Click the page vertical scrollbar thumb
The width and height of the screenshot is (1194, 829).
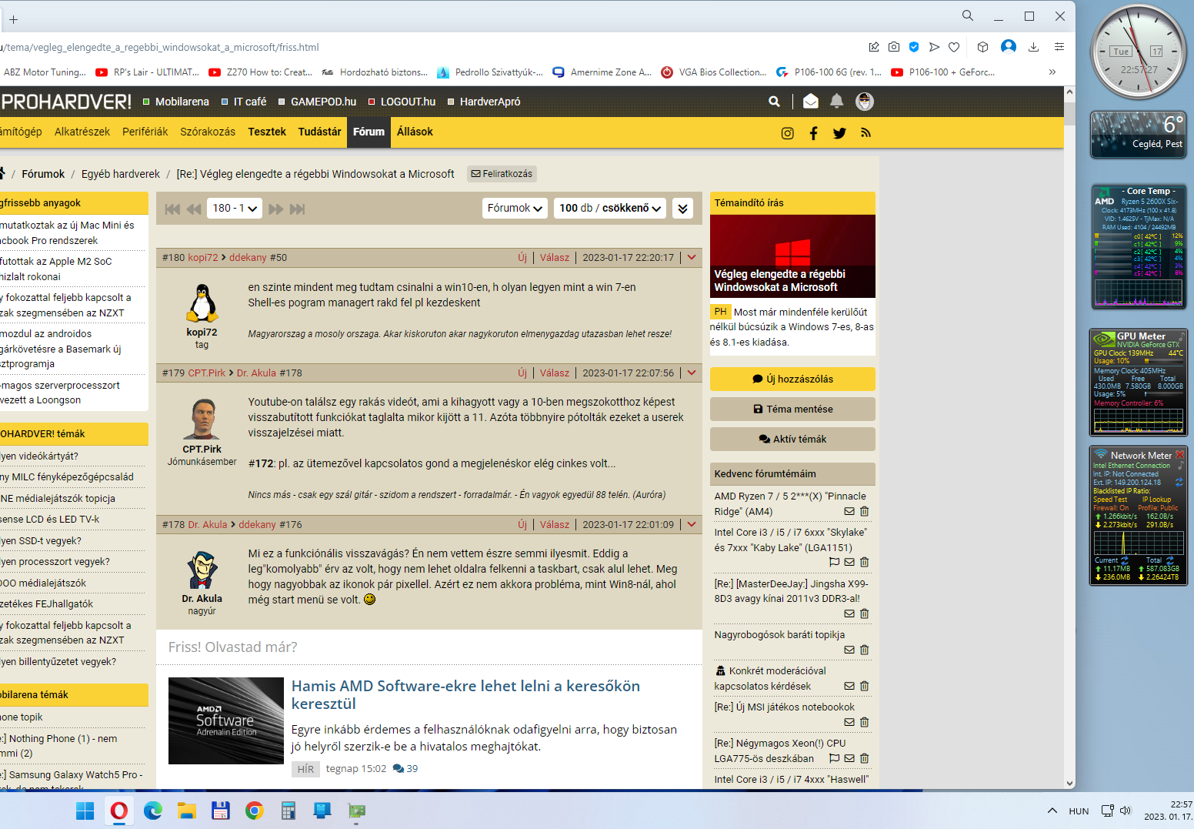click(1069, 113)
